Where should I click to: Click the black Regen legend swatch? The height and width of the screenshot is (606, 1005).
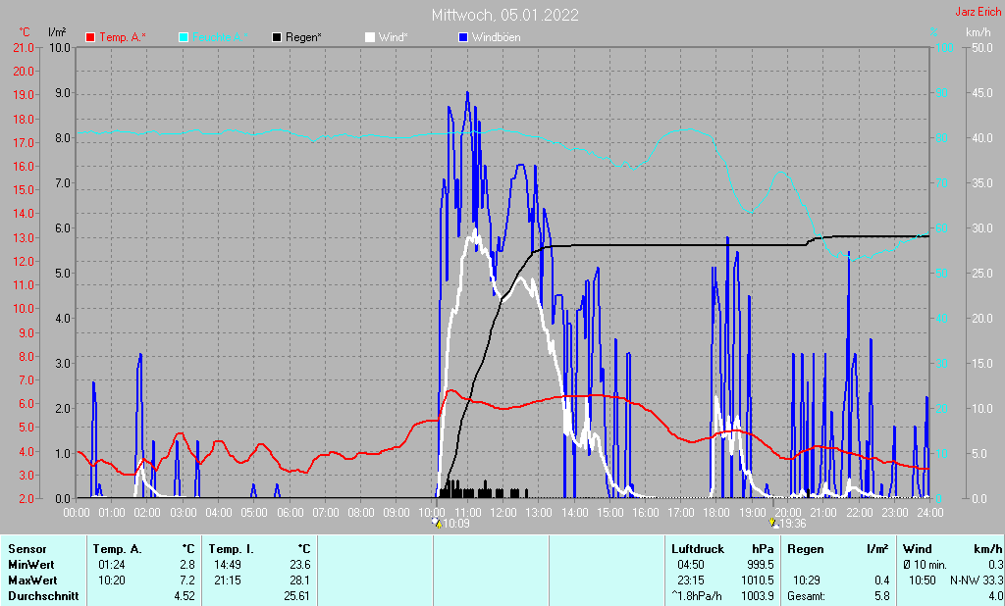[277, 38]
